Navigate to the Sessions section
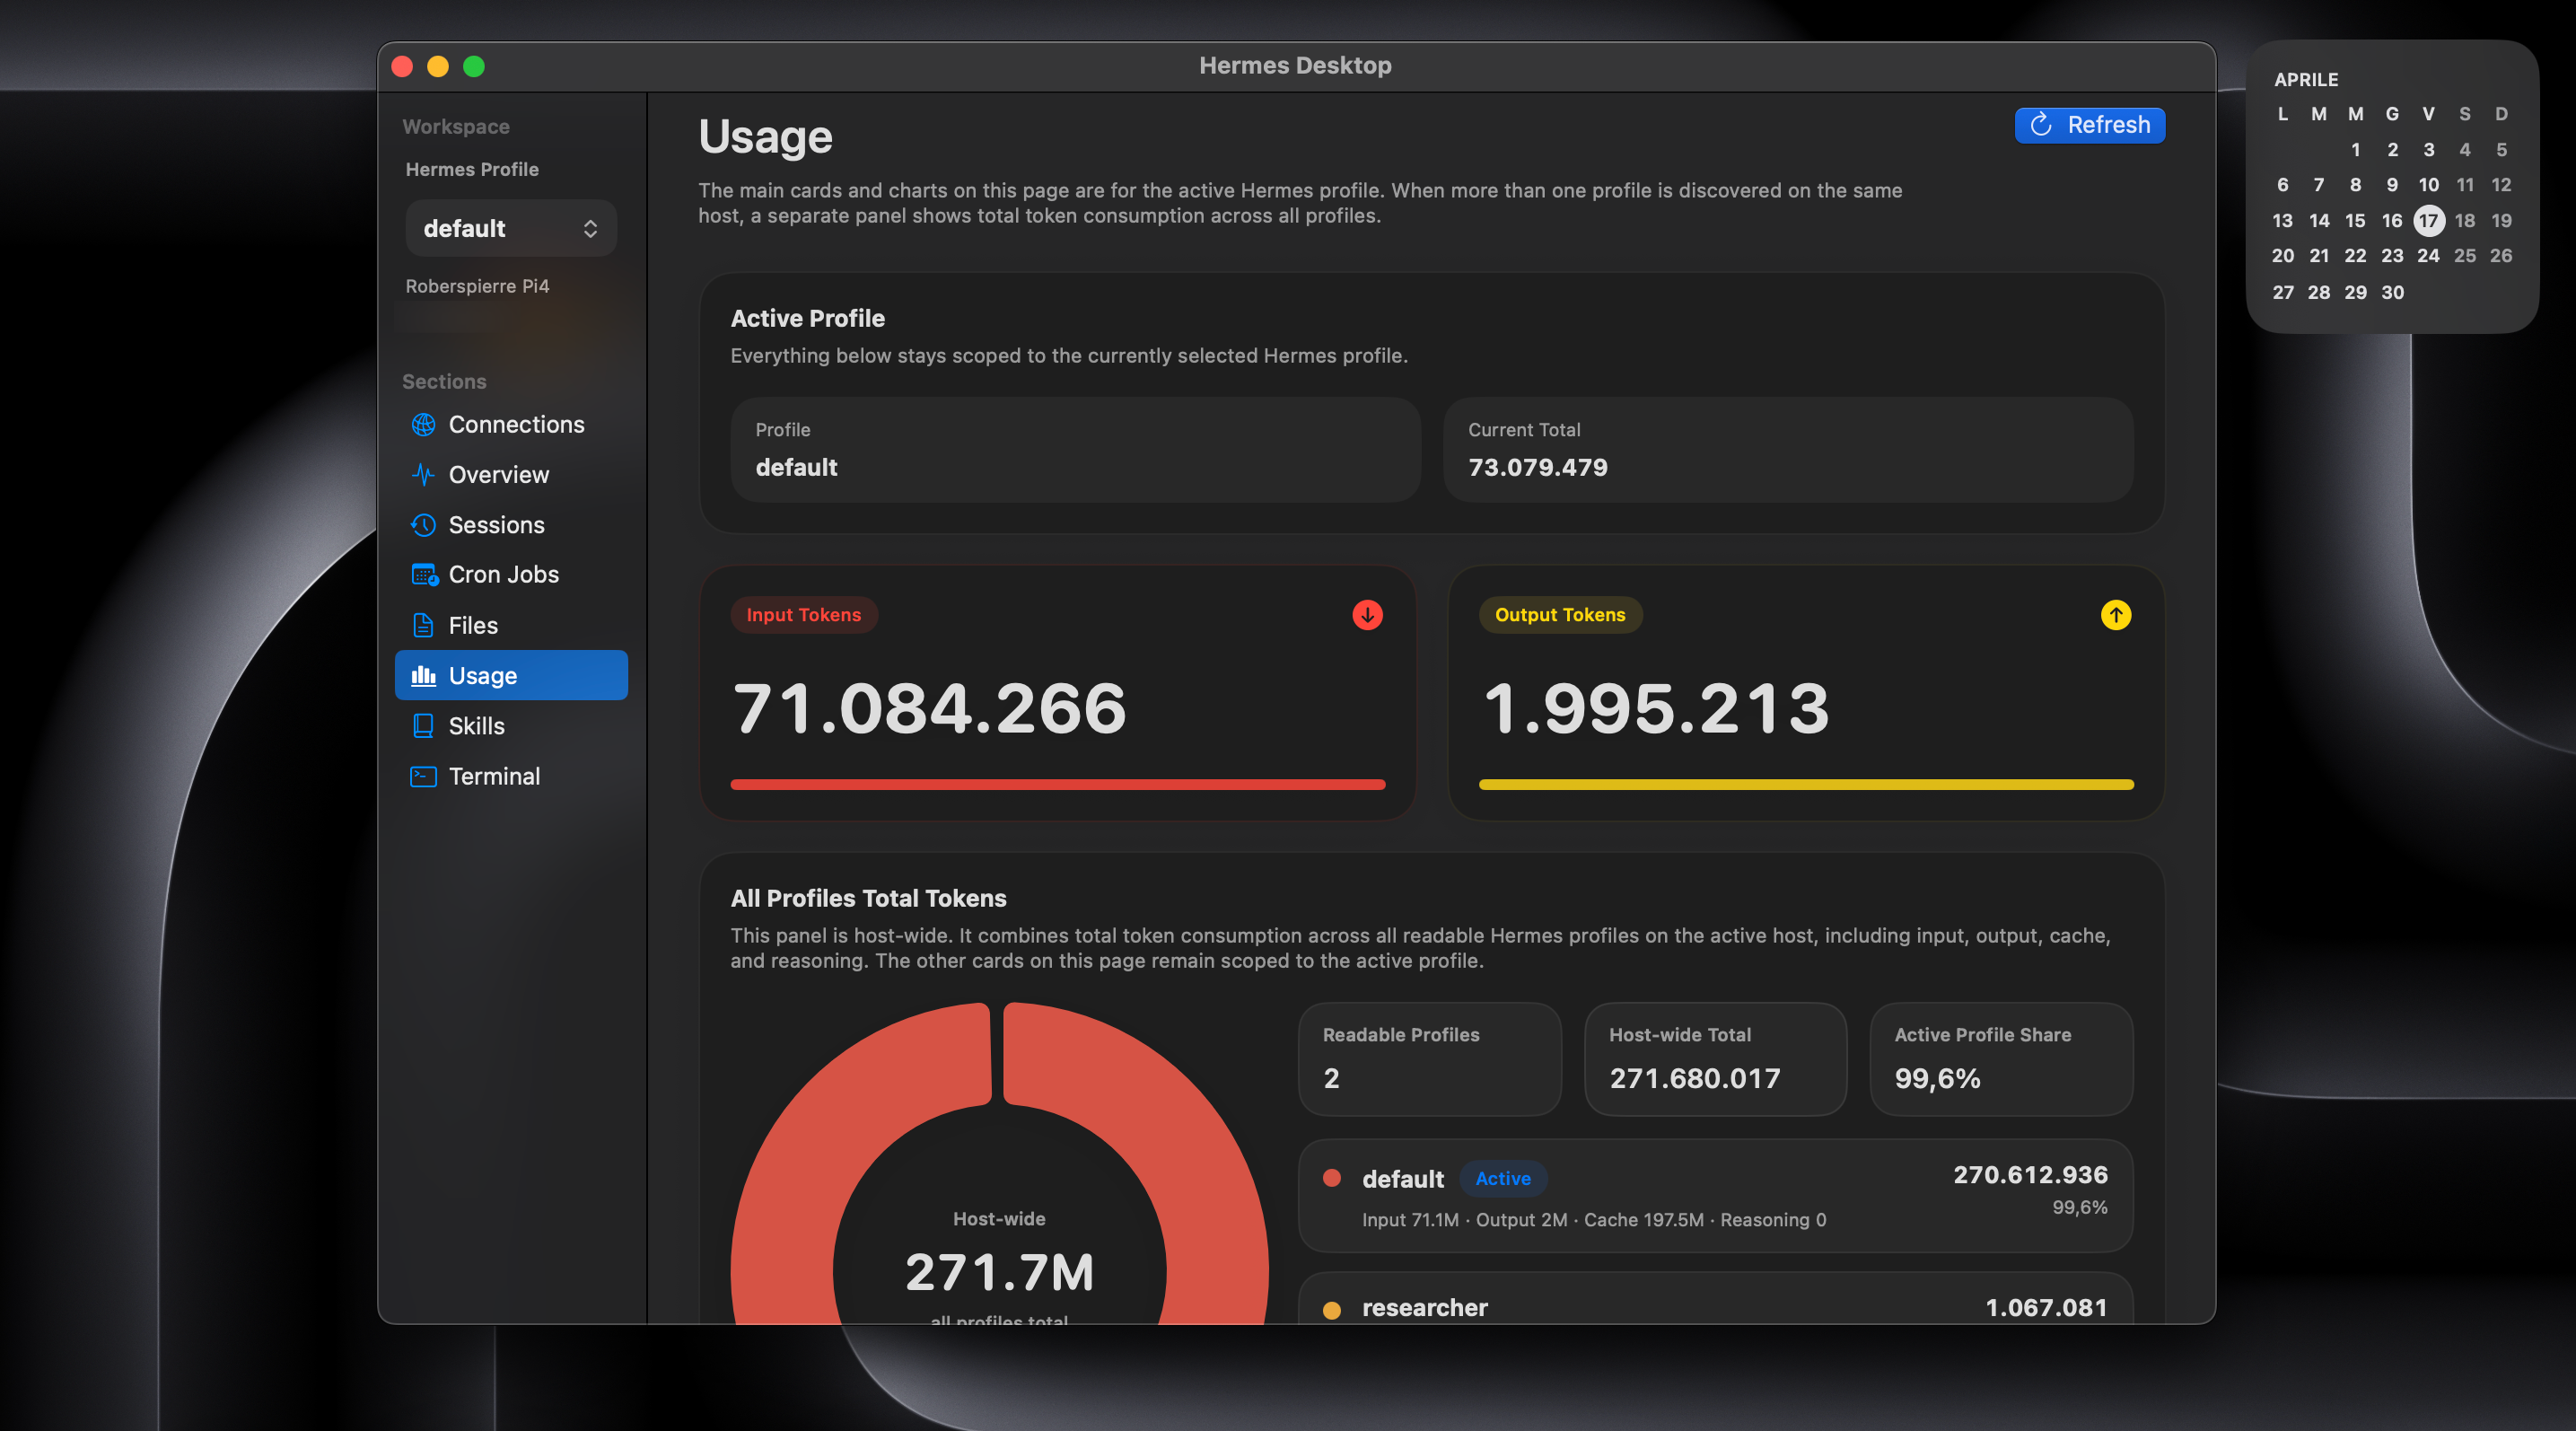Viewport: 2576px width, 1431px height. click(497, 524)
